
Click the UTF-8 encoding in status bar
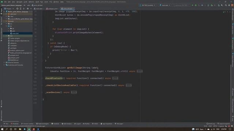tap(215, 126)
